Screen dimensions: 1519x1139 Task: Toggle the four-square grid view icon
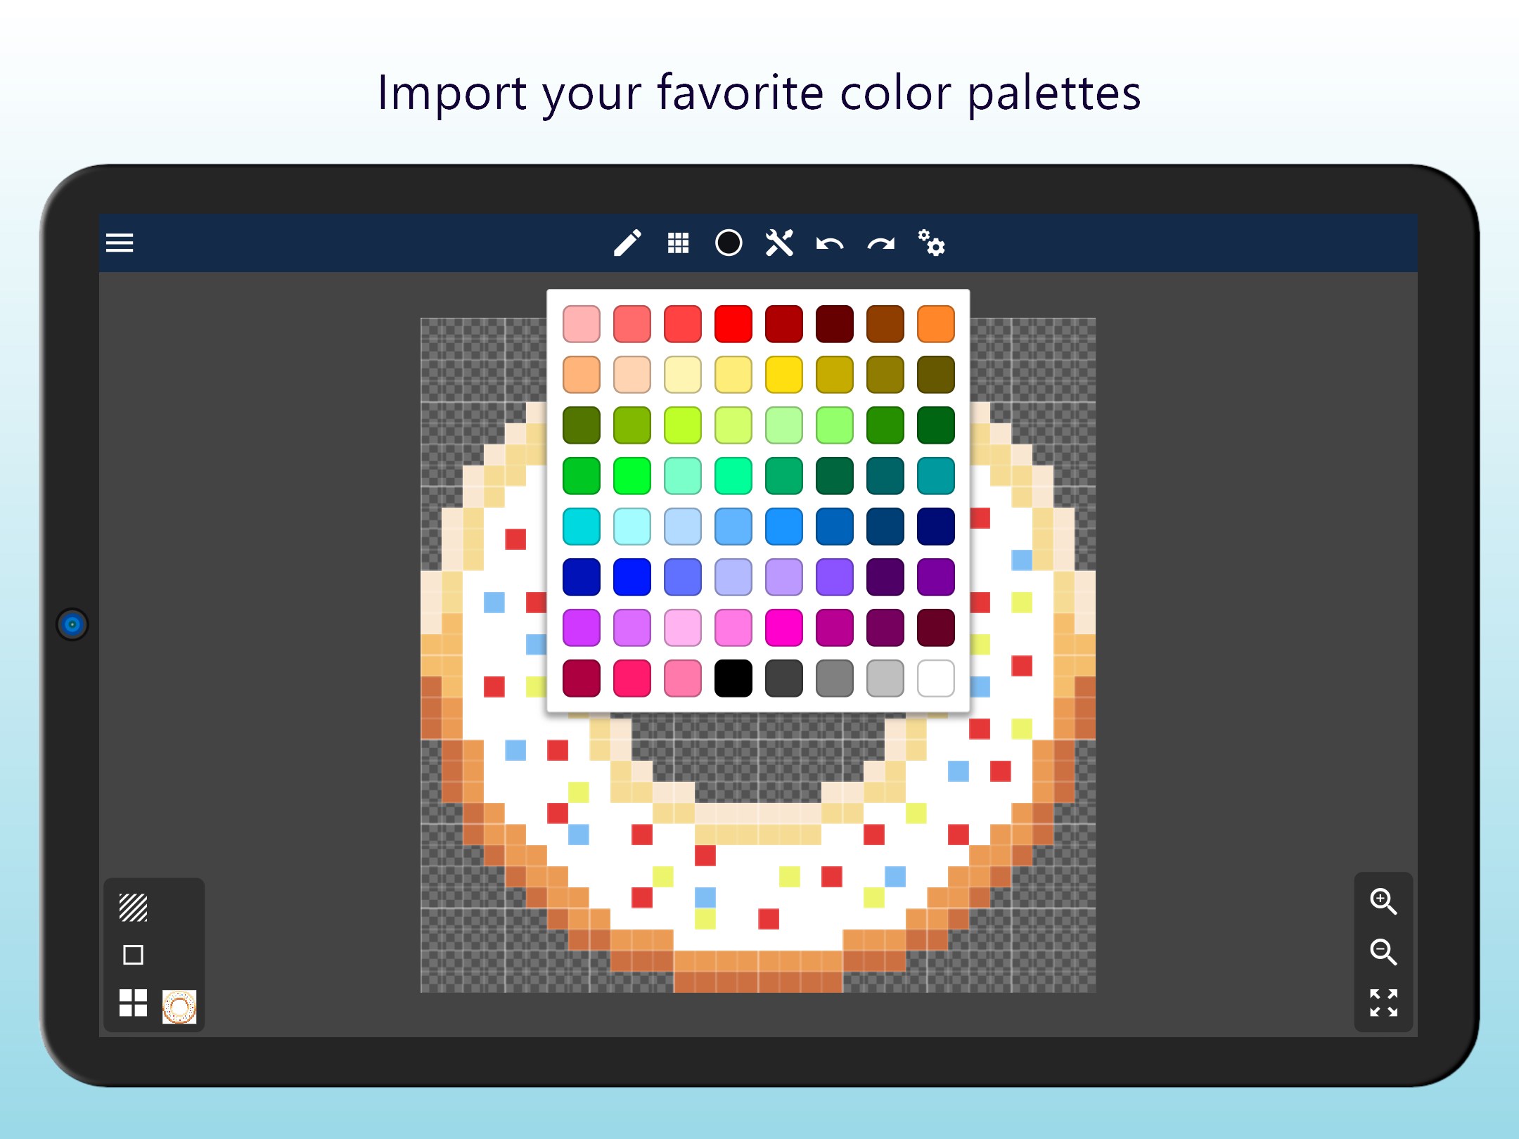pos(133,1003)
